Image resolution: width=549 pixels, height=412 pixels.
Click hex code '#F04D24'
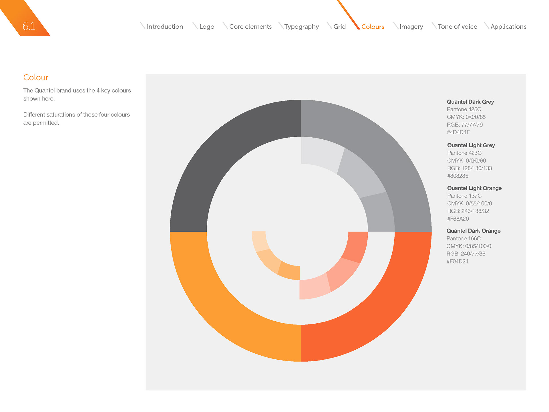click(x=457, y=262)
